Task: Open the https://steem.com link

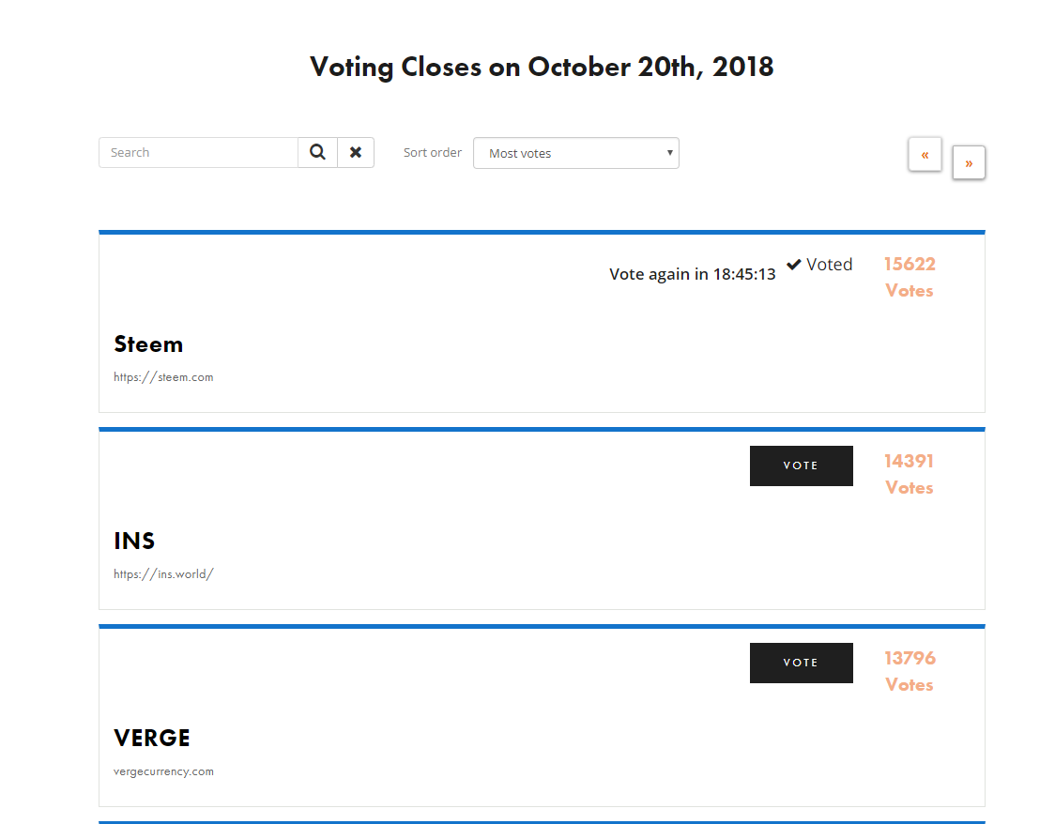Action: [163, 377]
